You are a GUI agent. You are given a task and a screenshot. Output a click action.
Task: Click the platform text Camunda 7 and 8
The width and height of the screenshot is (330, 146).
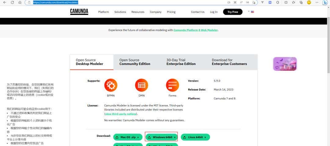click(x=224, y=98)
